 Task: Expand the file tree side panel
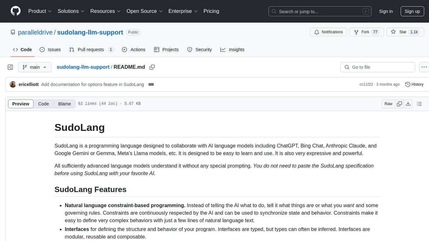[10, 67]
